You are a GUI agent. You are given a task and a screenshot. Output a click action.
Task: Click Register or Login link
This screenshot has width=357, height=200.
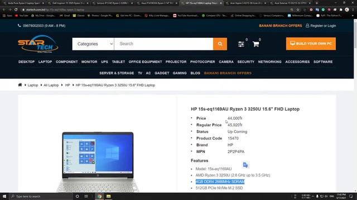coord(321,26)
